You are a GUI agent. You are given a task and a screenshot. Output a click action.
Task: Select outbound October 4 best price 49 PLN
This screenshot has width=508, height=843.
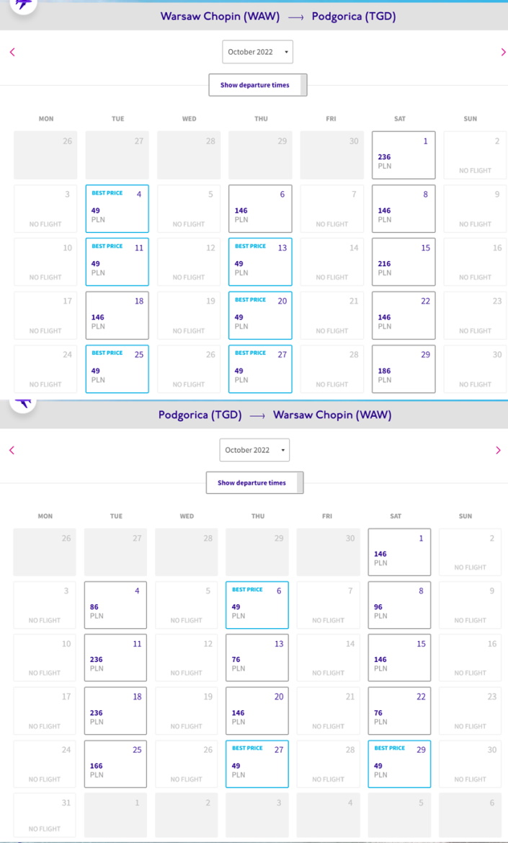point(117,208)
